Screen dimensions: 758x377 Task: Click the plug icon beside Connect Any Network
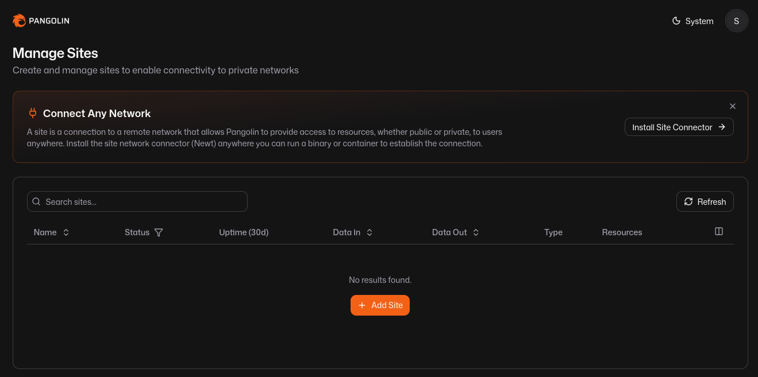click(33, 113)
